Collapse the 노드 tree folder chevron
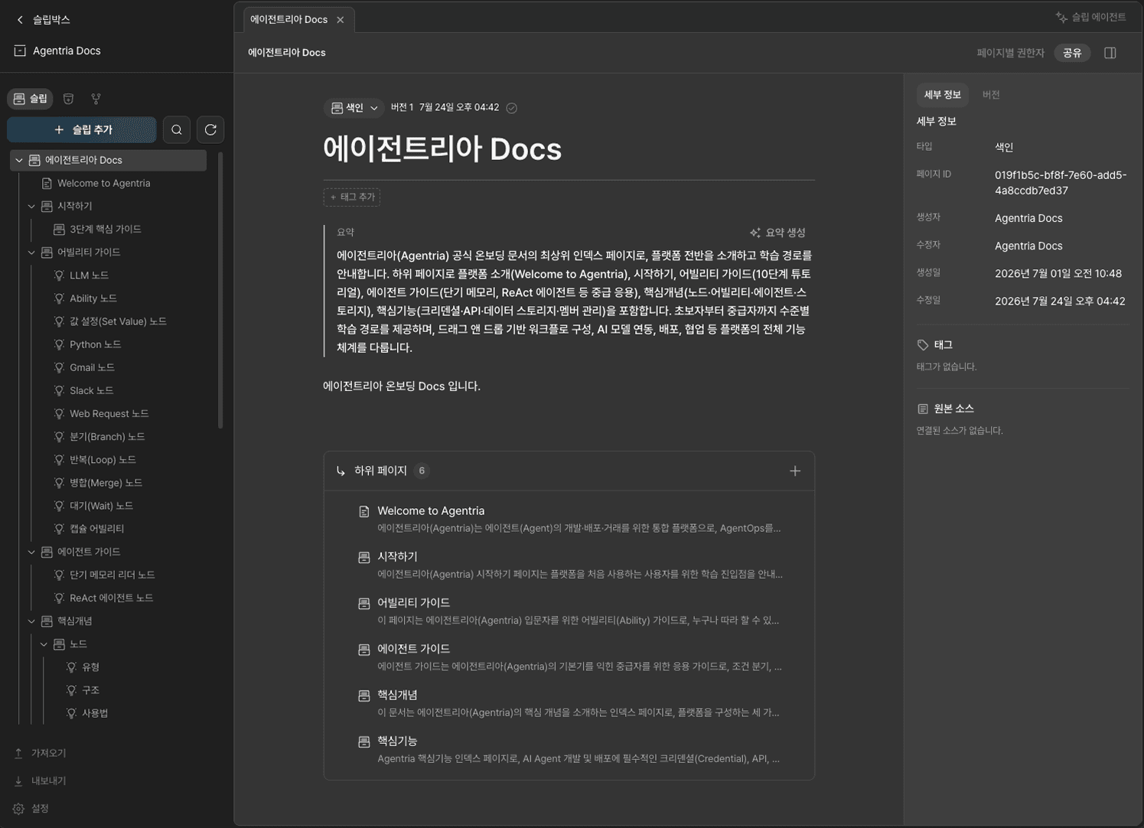This screenshot has width=1144, height=828. (x=44, y=644)
